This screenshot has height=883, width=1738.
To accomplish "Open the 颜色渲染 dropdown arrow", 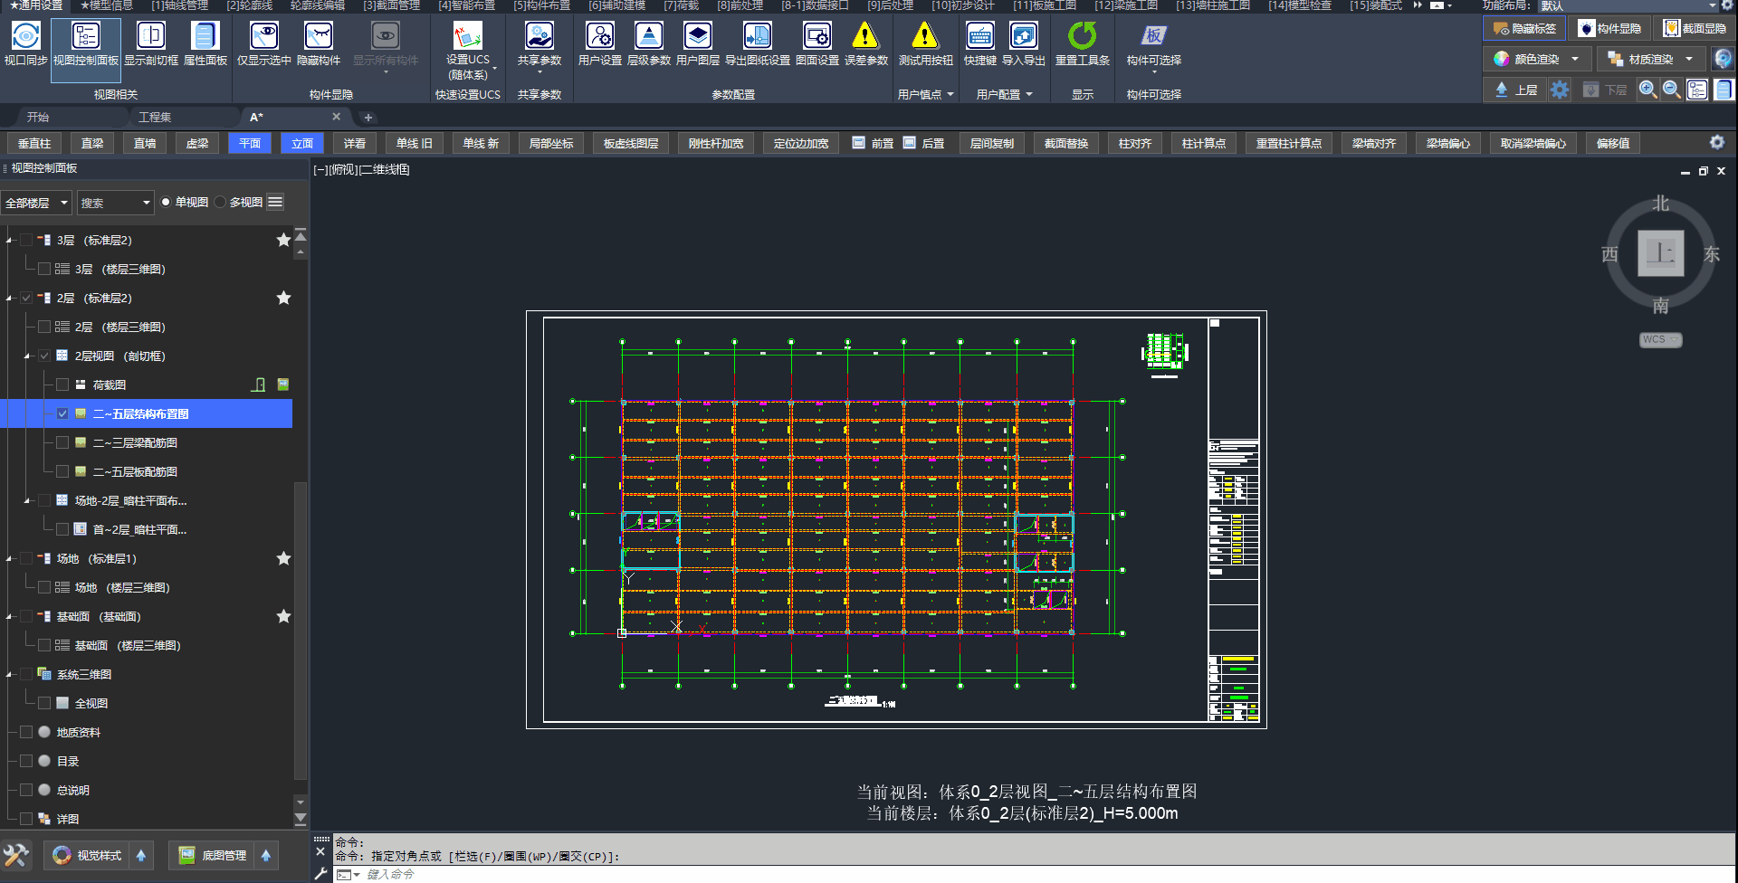I will pyautogui.click(x=1575, y=60).
